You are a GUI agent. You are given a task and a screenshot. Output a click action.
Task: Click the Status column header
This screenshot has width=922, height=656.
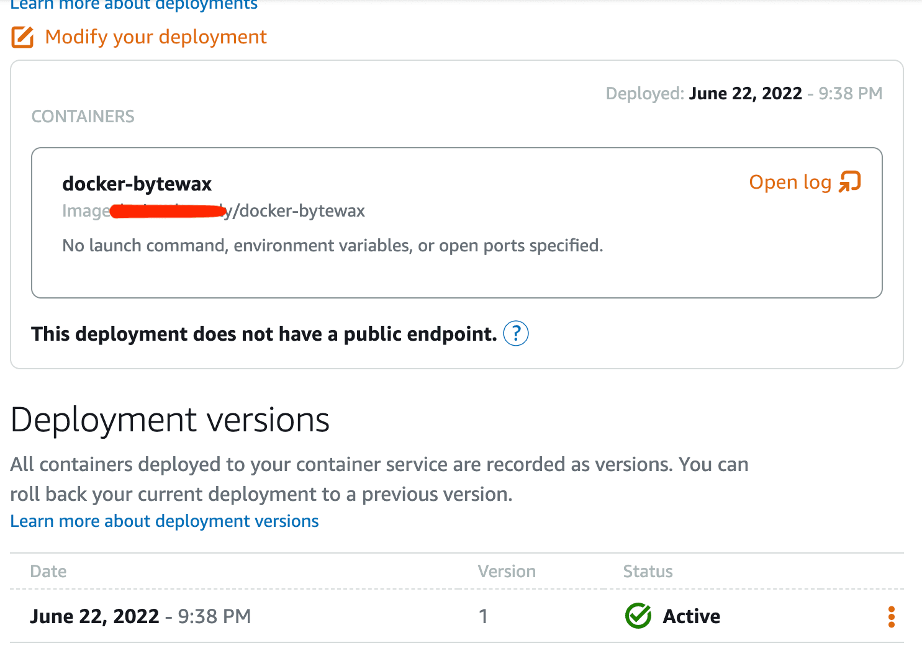pos(648,572)
